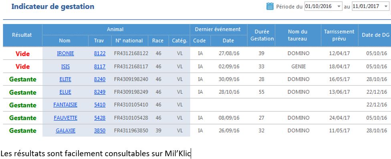Open the ELUE animal record
This screenshot has width=391, height=159.
click(65, 92)
